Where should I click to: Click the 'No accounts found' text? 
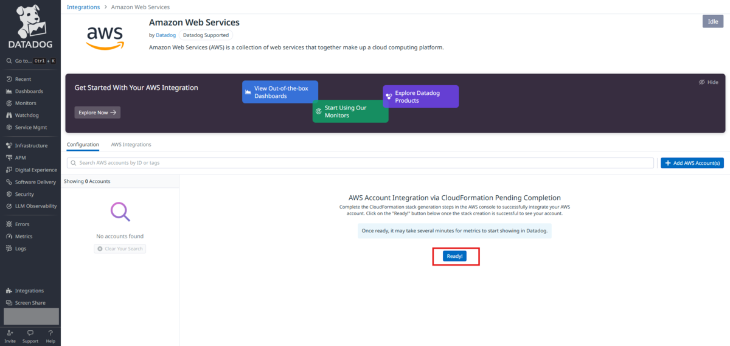(x=120, y=236)
